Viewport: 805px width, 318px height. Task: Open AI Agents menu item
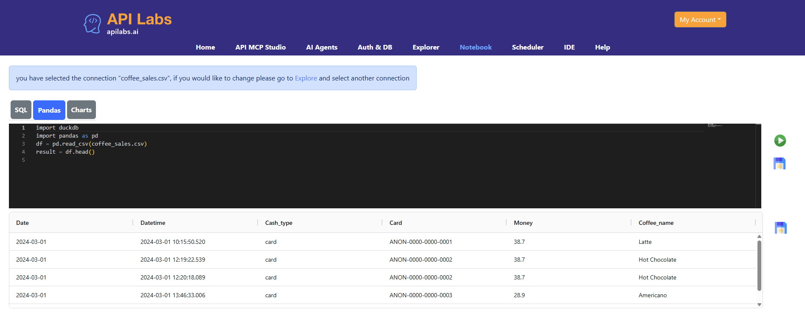coord(322,47)
